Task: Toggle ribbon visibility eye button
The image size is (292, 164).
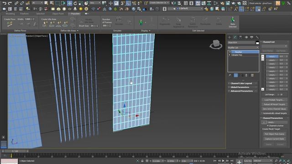Action: pyautogui.click(x=86, y=14)
